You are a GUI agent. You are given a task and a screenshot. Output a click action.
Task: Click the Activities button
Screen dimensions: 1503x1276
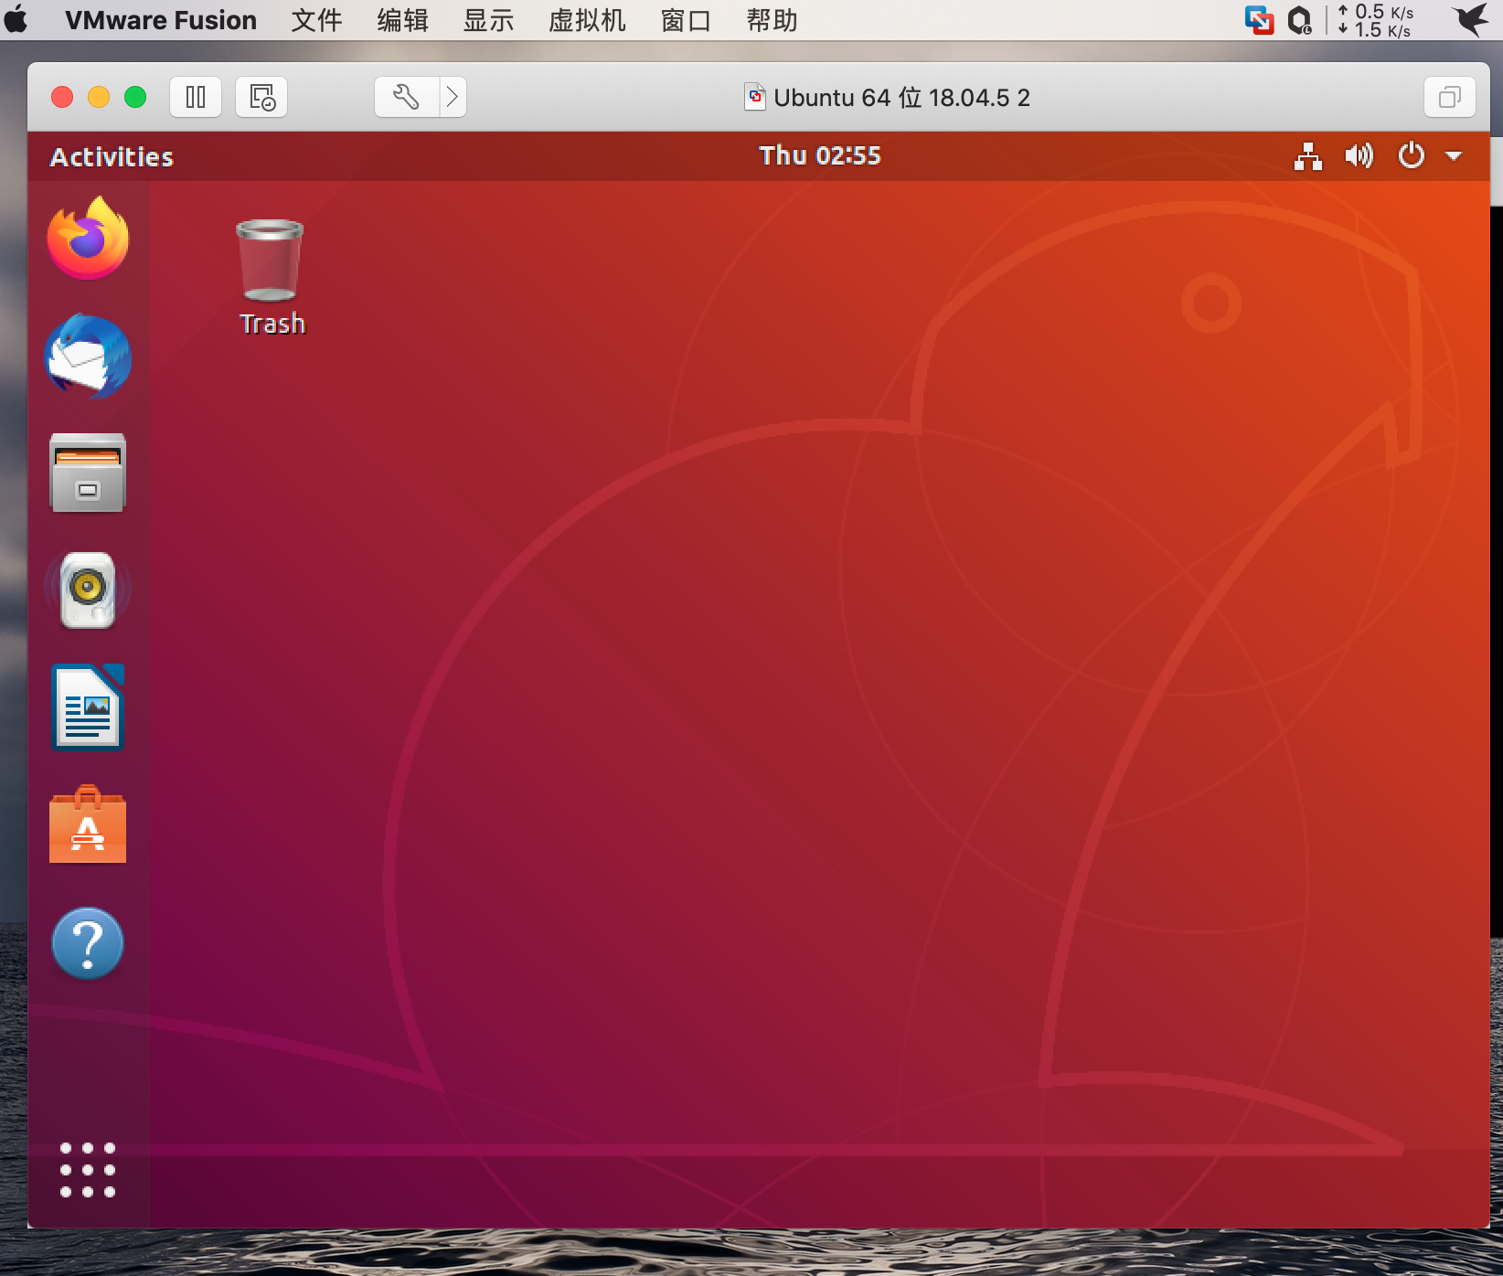(x=112, y=157)
